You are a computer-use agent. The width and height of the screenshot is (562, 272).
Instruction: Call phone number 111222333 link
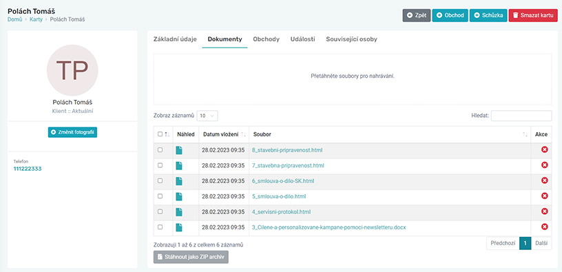pyautogui.click(x=28, y=169)
